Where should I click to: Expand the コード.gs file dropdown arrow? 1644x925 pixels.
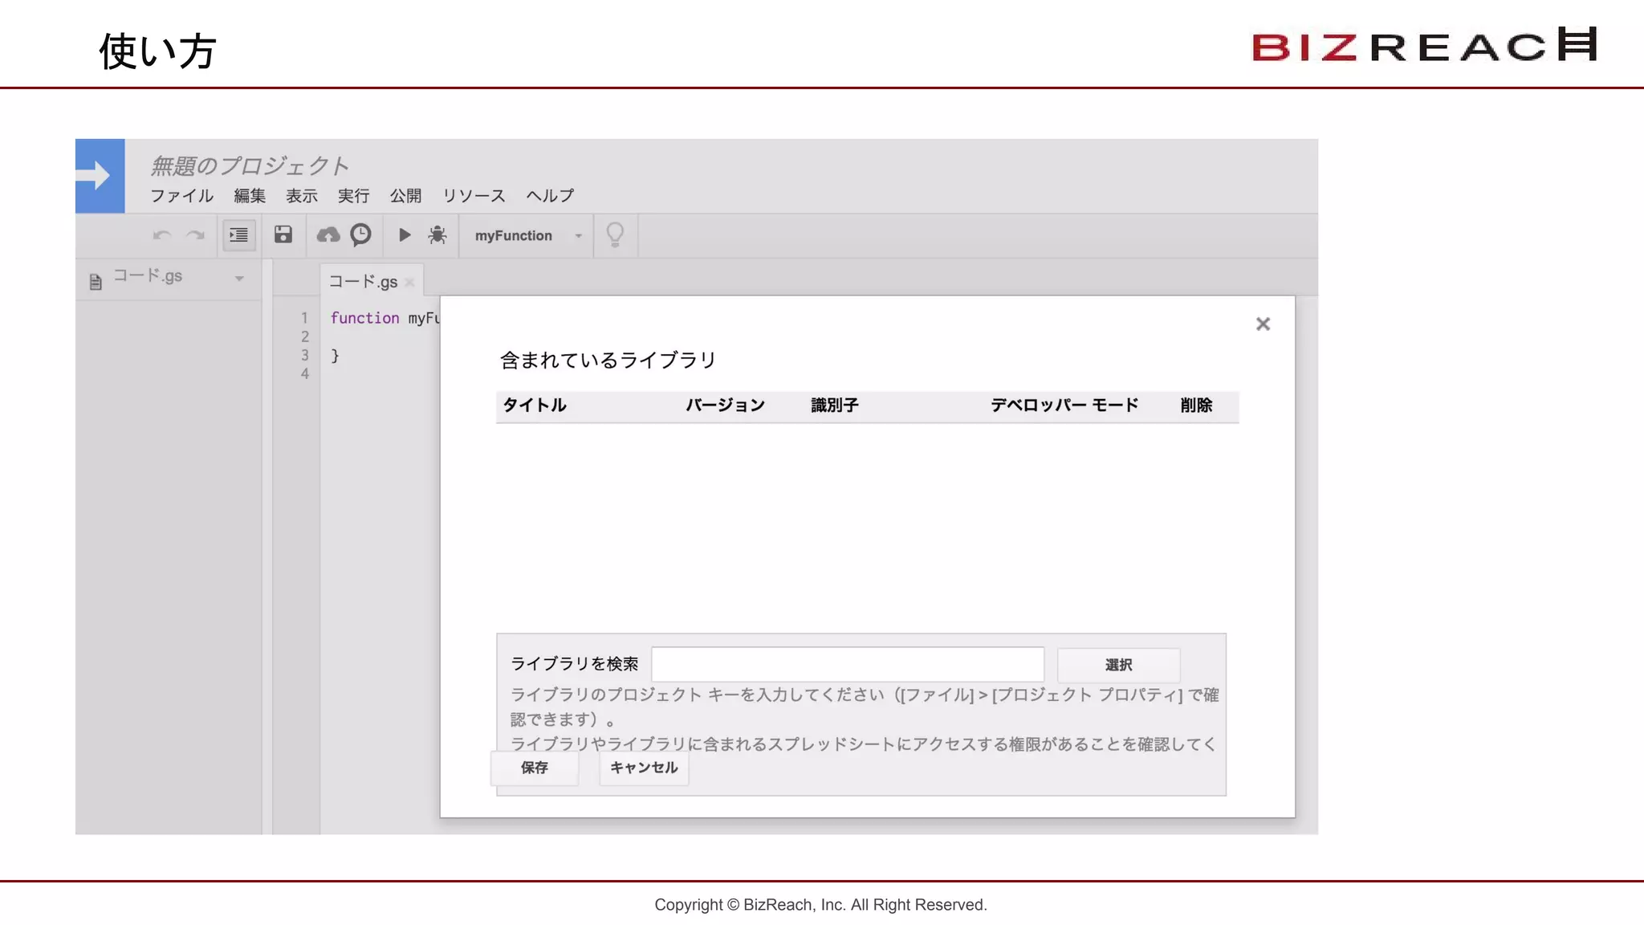pyautogui.click(x=239, y=279)
